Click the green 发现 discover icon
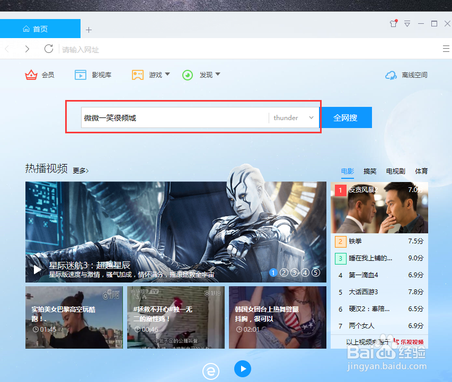Viewport: 452px width, 382px height. (x=188, y=75)
